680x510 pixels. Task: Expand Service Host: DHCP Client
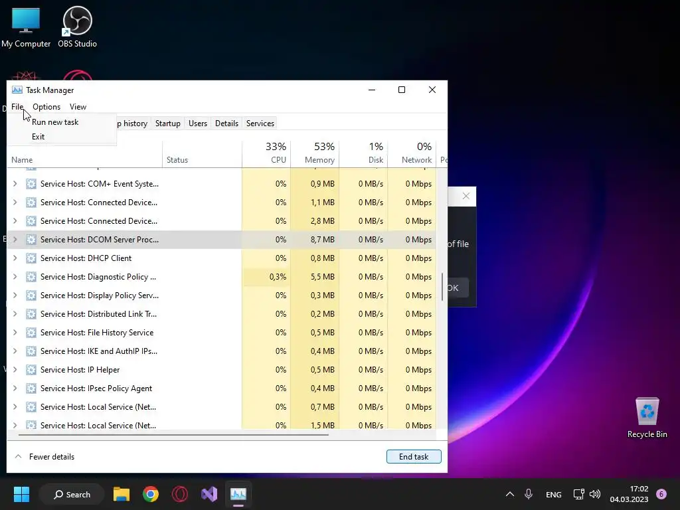[x=15, y=258]
